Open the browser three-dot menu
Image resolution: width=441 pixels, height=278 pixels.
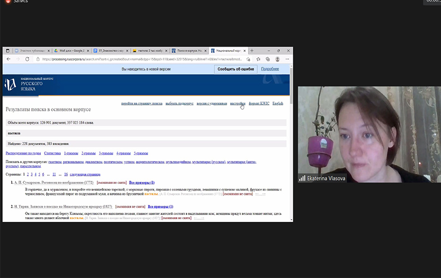pos(286,59)
